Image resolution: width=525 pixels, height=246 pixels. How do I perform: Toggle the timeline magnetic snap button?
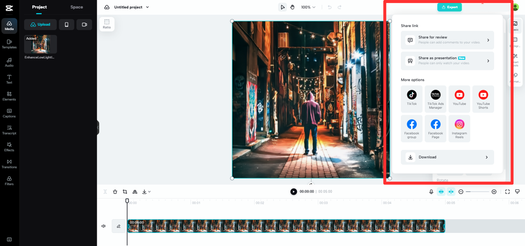[x=441, y=192]
